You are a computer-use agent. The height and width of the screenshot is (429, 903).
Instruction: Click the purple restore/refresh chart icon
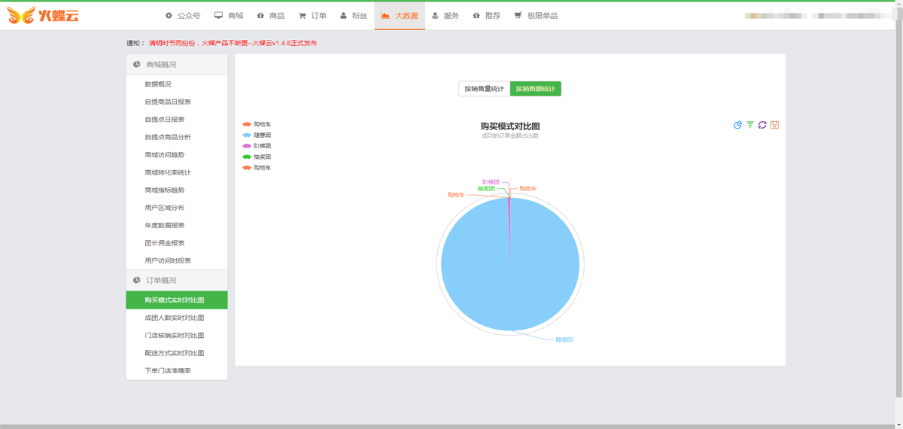tap(762, 125)
